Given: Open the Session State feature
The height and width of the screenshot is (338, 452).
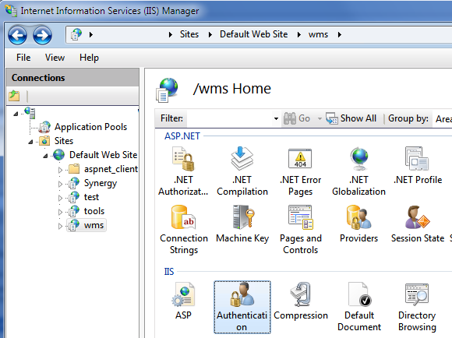Looking at the screenshot, I should (x=418, y=224).
